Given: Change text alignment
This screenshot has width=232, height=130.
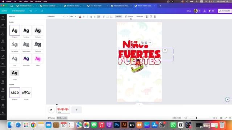Looking at the screenshot, I should (104, 17).
